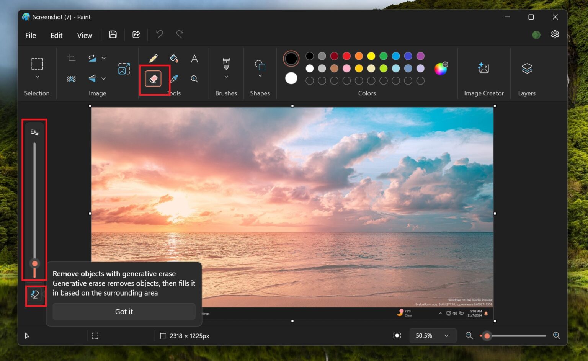Expand the Selection options
Screen dimensions: 588x361
click(37, 77)
